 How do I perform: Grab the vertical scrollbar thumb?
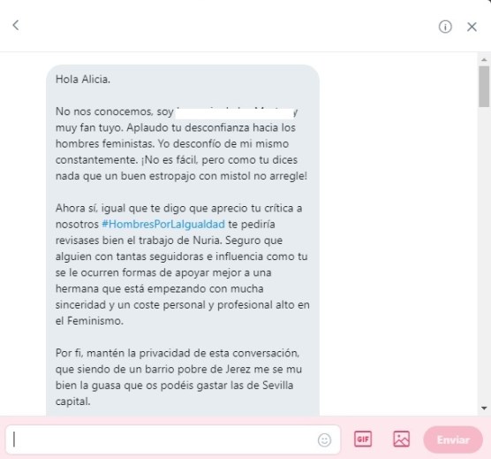(x=484, y=86)
